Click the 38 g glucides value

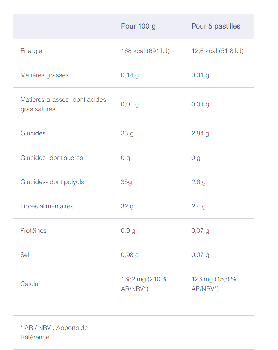pos(127,133)
